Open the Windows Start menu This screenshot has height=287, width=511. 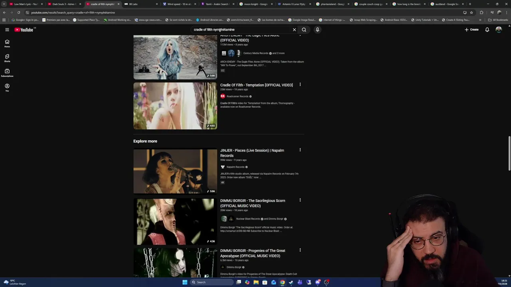click(185, 282)
